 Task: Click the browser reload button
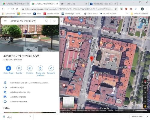tap(12, 9)
